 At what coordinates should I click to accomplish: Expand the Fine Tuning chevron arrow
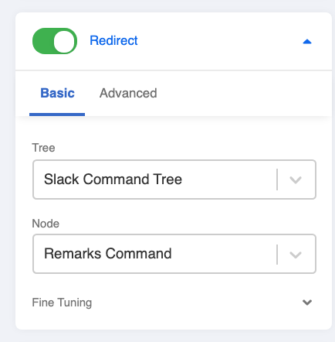[307, 303]
